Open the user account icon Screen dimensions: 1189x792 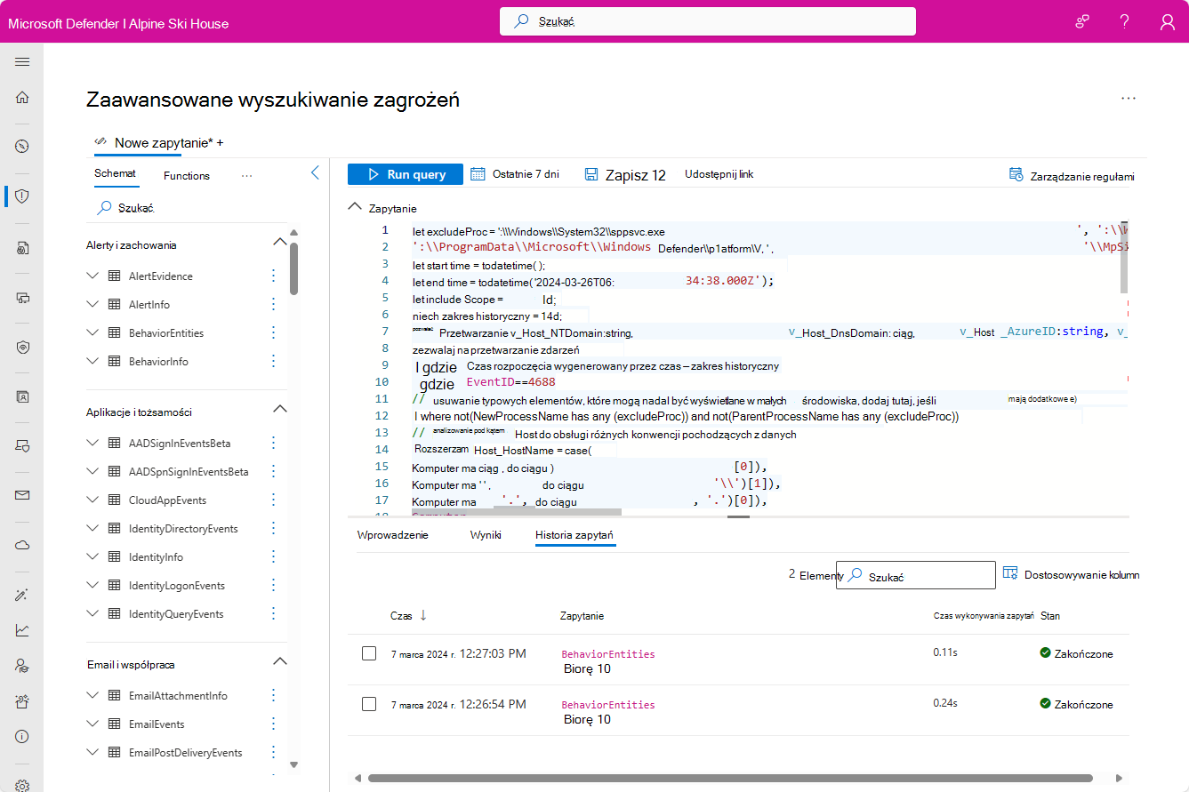click(1168, 22)
